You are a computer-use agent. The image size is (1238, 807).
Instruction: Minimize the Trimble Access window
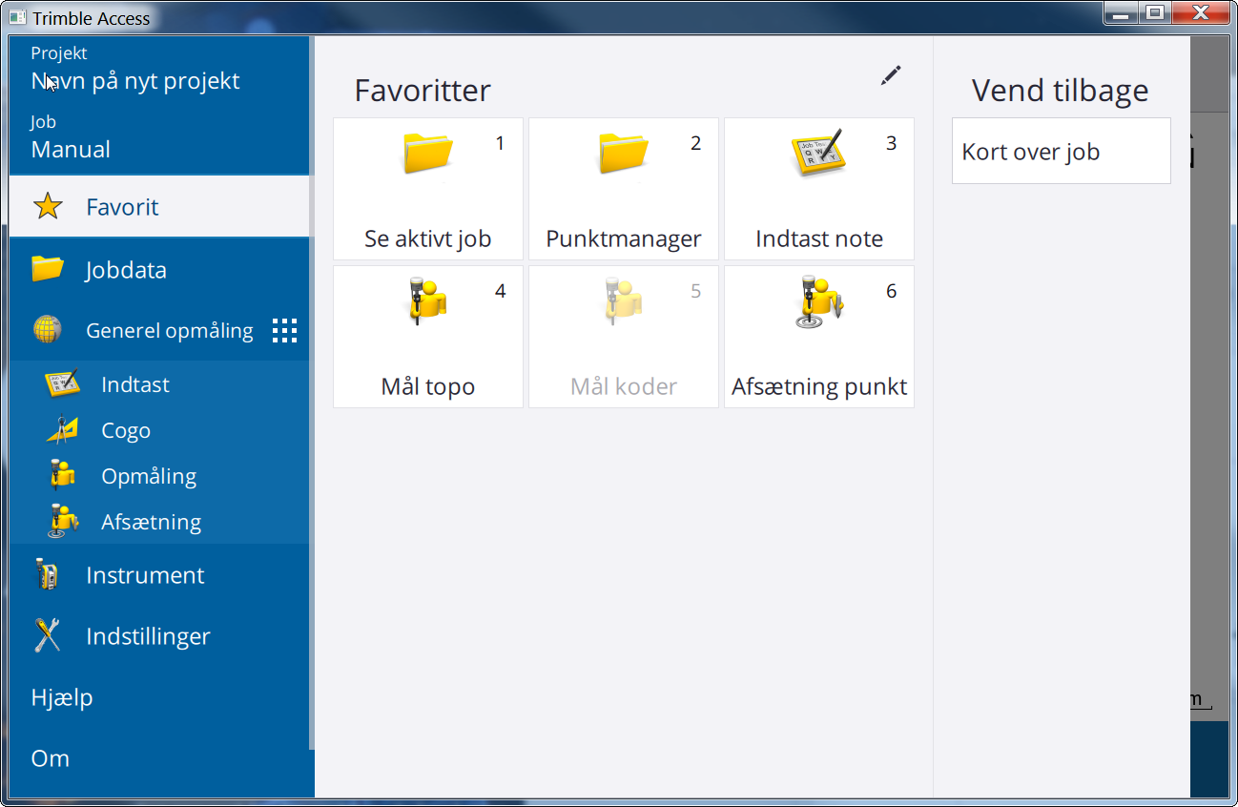pyautogui.click(x=1122, y=13)
